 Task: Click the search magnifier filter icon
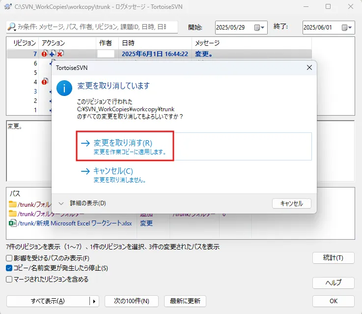click(x=12, y=27)
